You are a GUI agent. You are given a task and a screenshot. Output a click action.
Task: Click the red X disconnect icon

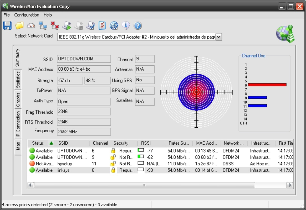[x=55, y=26]
